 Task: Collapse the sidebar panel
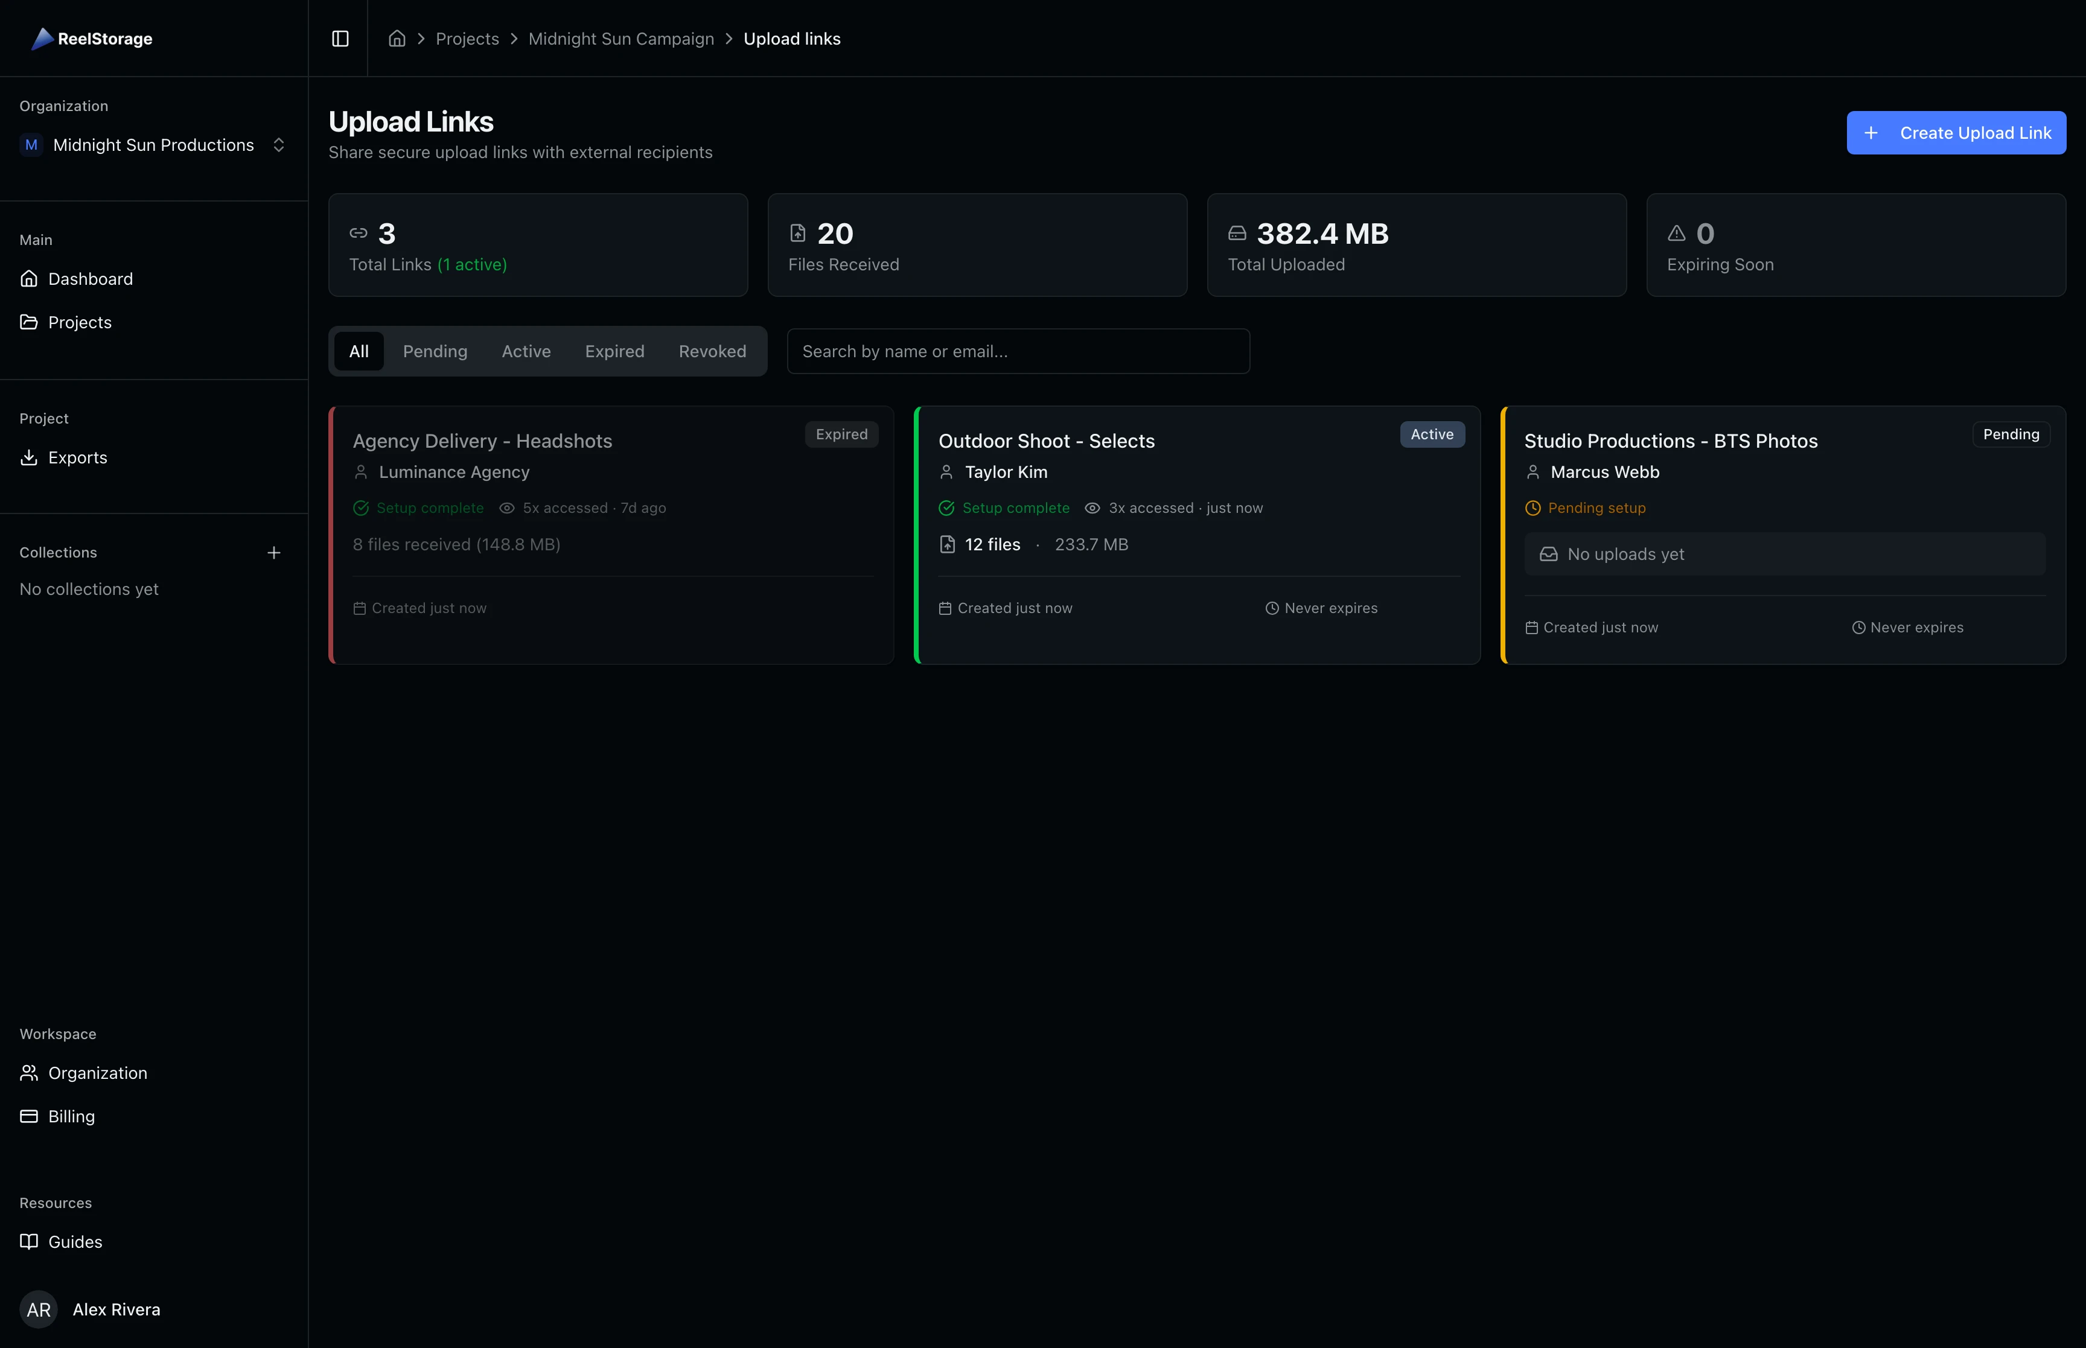pos(340,39)
